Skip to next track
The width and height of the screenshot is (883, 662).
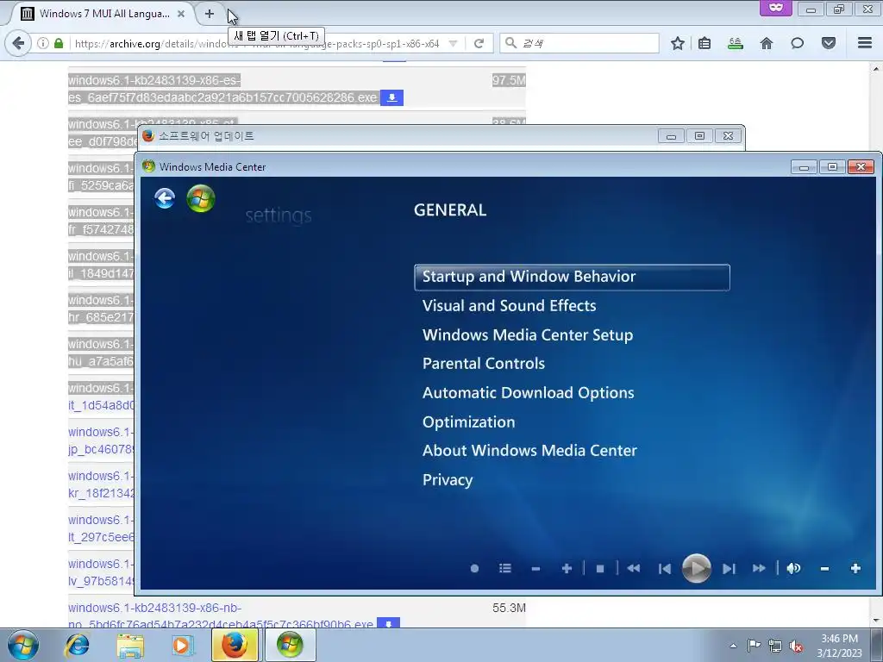click(729, 569)
